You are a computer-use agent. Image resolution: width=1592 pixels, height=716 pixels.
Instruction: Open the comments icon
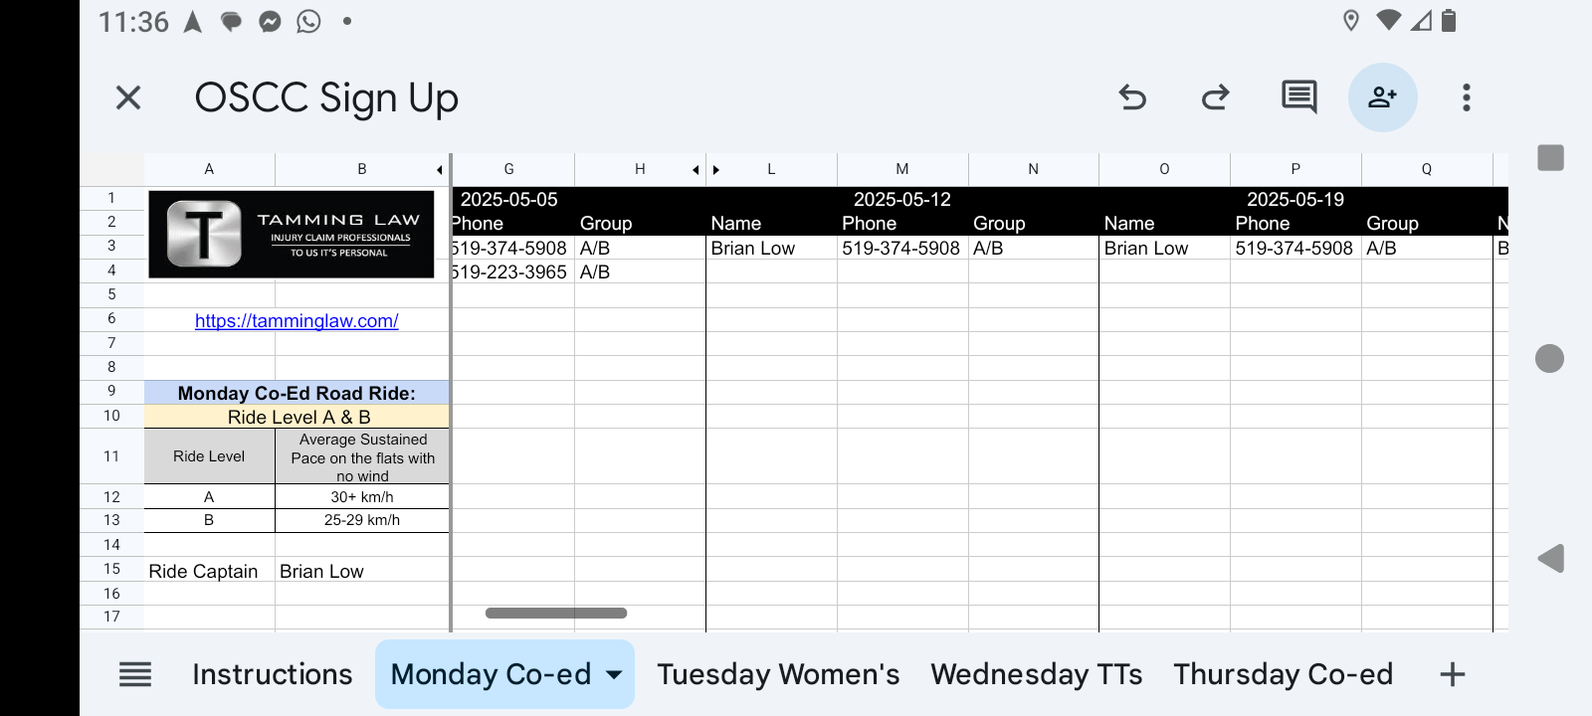pos(1298,97)
